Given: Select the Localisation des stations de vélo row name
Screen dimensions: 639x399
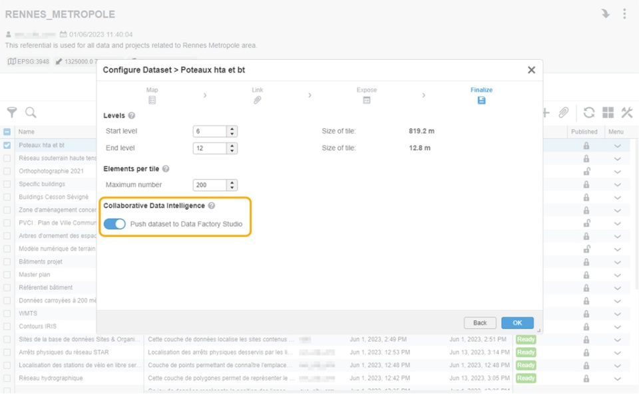Looking at the screenshot, I should 80,365.
